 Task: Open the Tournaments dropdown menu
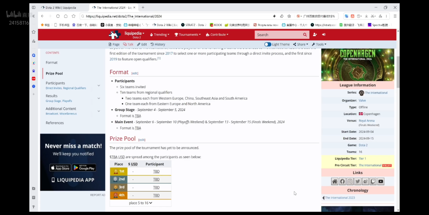pos(188,35)
